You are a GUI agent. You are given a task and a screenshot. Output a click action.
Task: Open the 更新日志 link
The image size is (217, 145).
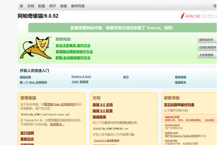click(27, 139)
